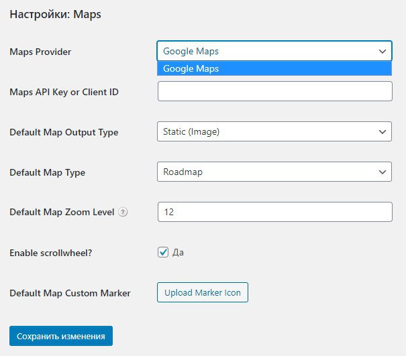Click the "Default Map Zoom Level" label text
The width and height of the screenshot is (406, 356).
(62, 212)
